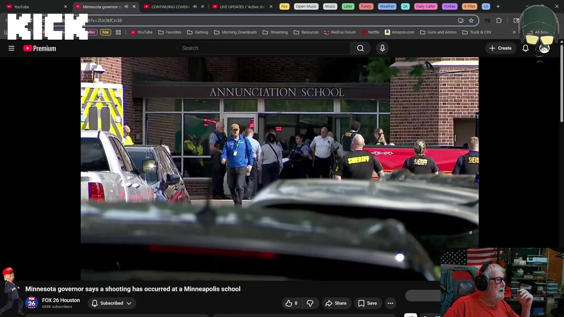Click the Create button

coord(500,48)
